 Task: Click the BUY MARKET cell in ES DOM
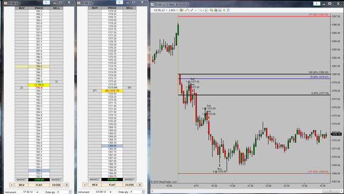coord(95,180)
